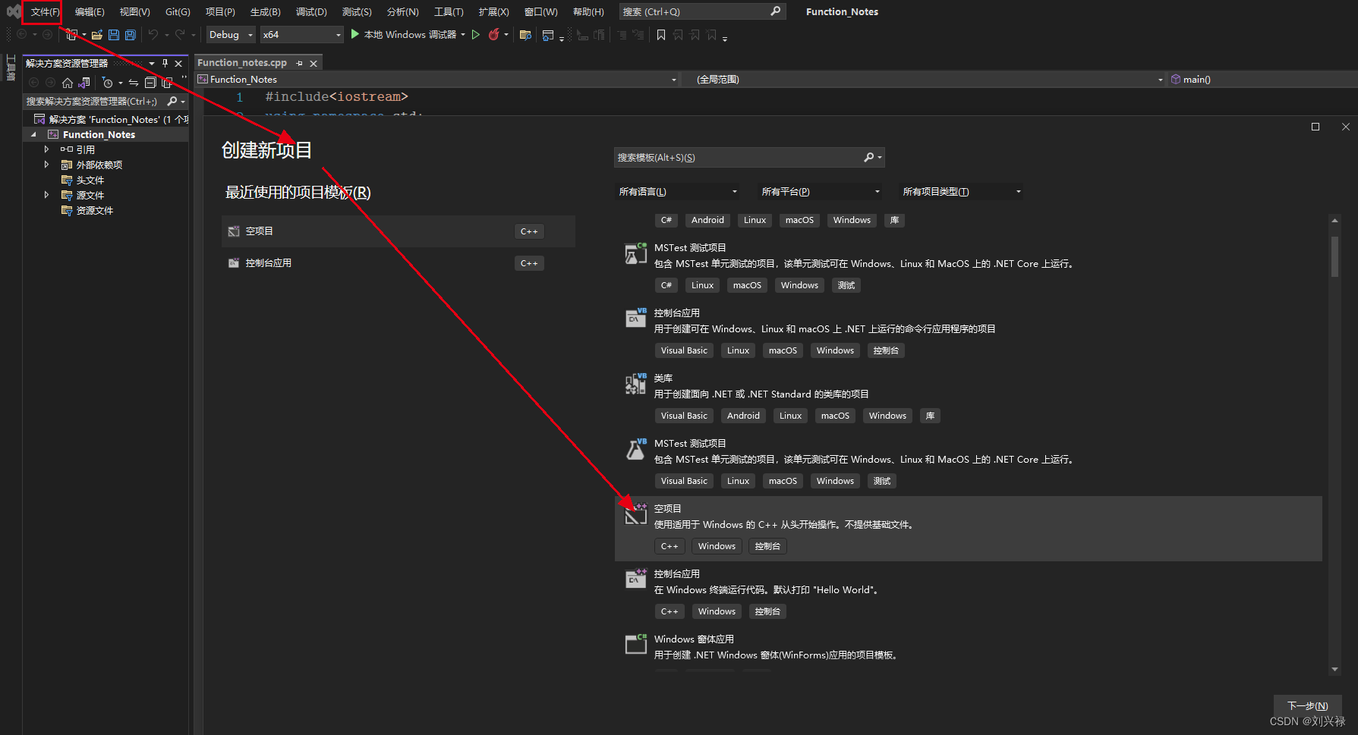The image size is (1358, 735).
Task: Select the 头文件 folder in tree
Action: (90, 180)
